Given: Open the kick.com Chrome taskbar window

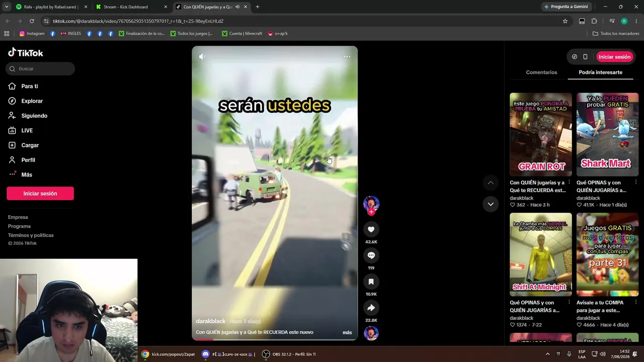Looking at the screenshot, I should pos(169,354).
